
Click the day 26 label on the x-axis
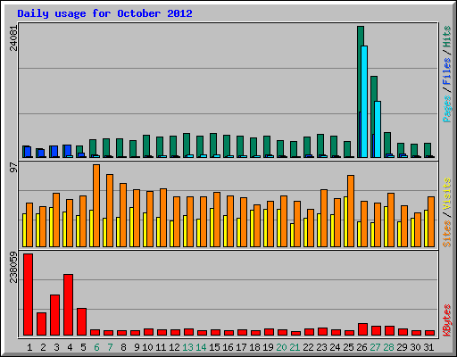pos(361,347)
